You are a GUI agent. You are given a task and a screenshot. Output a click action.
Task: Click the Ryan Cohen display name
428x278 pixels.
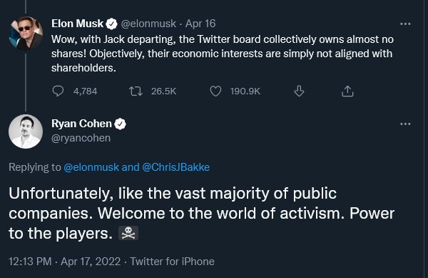coord(81,124)
